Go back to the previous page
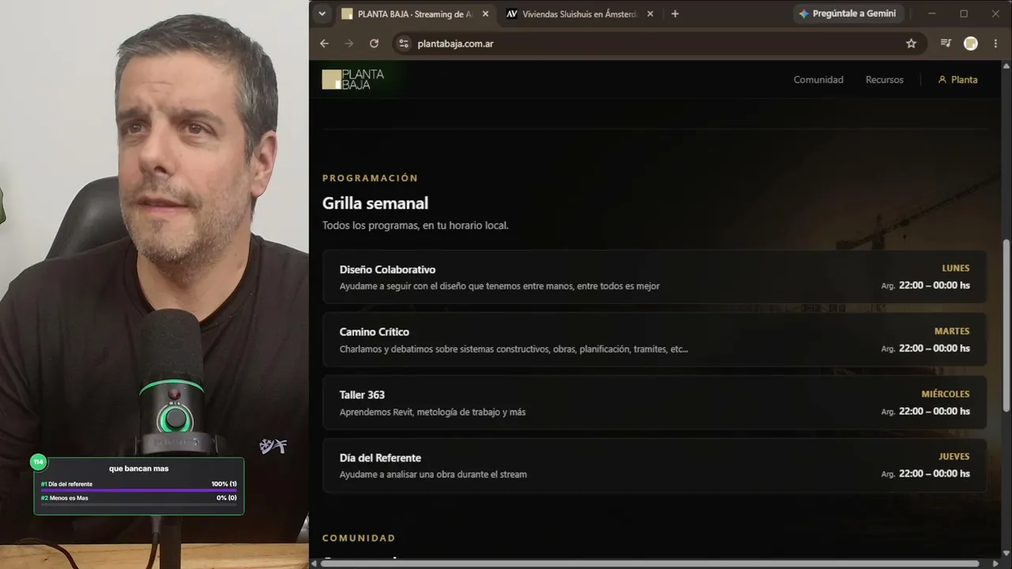 [324, 43]
